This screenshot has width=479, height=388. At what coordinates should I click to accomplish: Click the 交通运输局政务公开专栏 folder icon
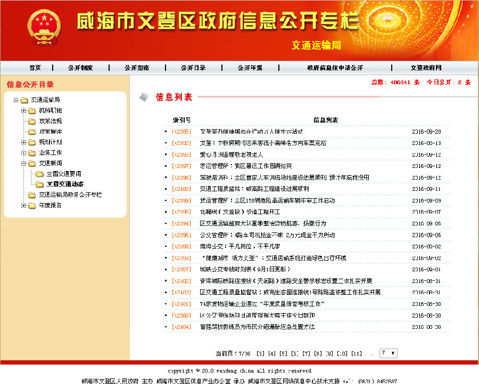coord(32,194)
